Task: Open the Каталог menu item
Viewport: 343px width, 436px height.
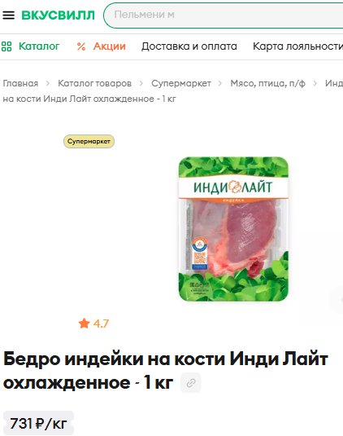Action: [39, 46]
